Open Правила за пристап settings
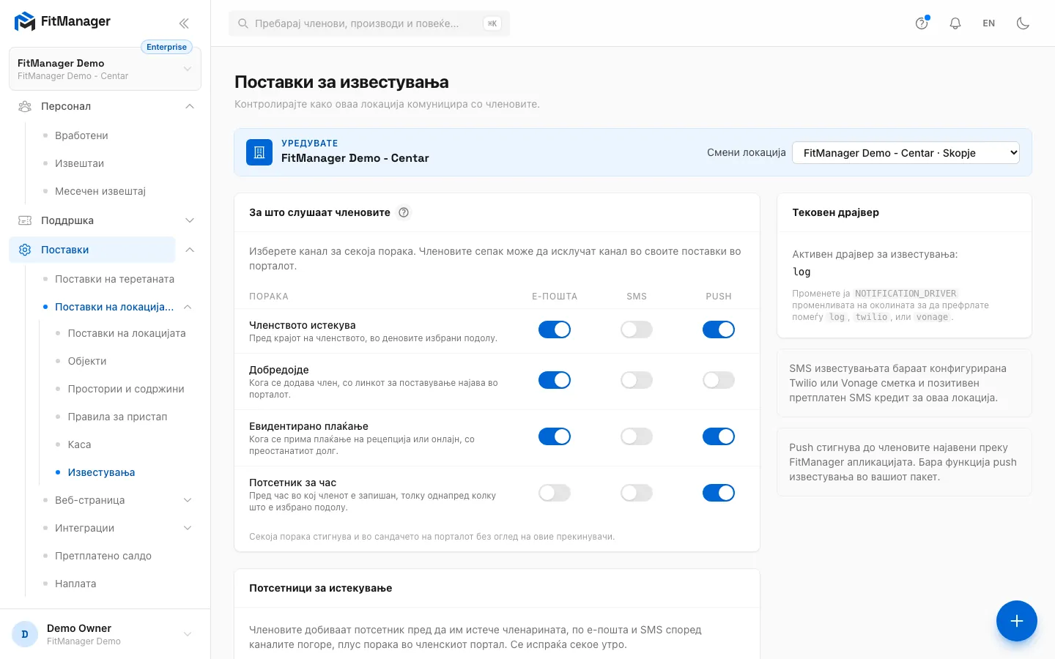 pyautogui.click(x=117, y=417)
